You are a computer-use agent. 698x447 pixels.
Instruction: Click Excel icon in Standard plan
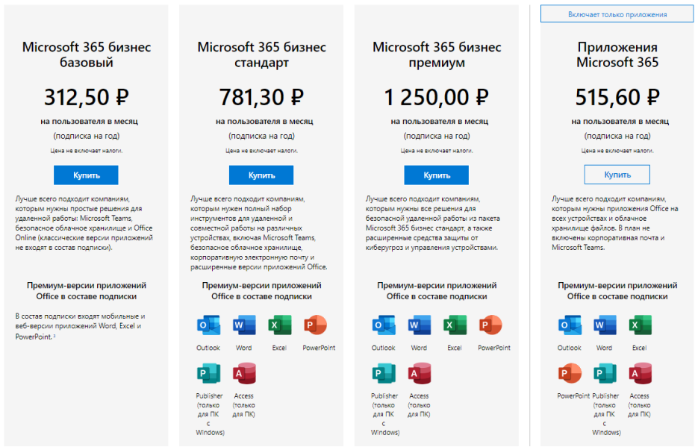coord(279,325)
